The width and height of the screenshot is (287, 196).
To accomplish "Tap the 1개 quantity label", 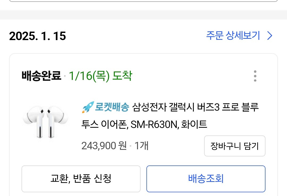I will click(x=141, y=146).
